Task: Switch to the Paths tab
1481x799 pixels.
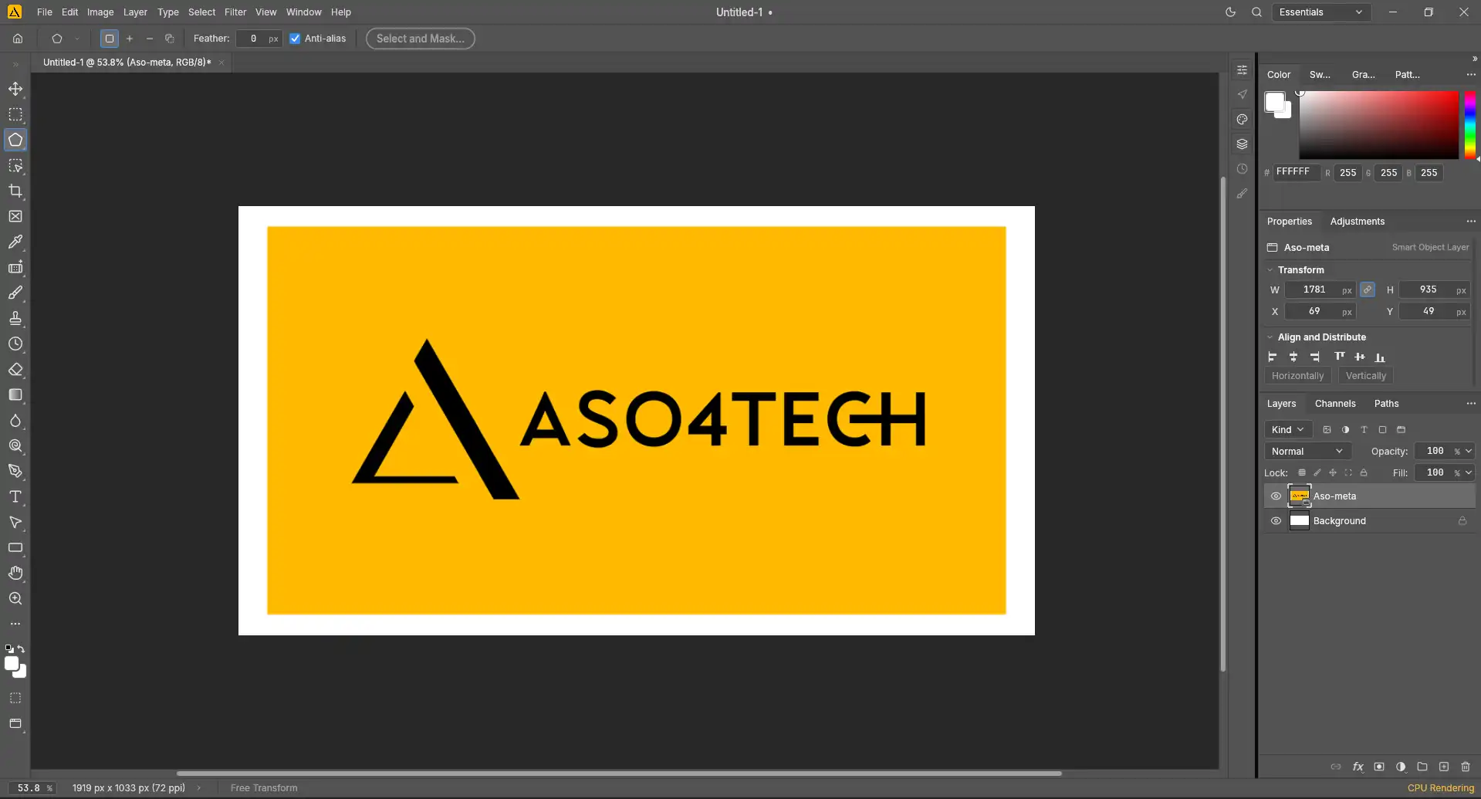Action: [1386, 404]
